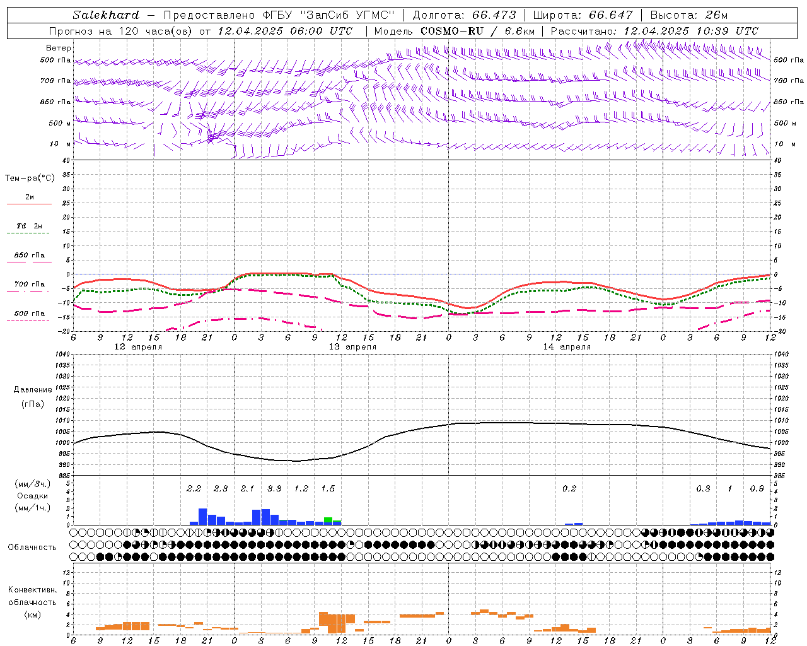The image size is (807, 646).
Task: Click the Облачность cloud cover label
Action: tap(32, 548)
